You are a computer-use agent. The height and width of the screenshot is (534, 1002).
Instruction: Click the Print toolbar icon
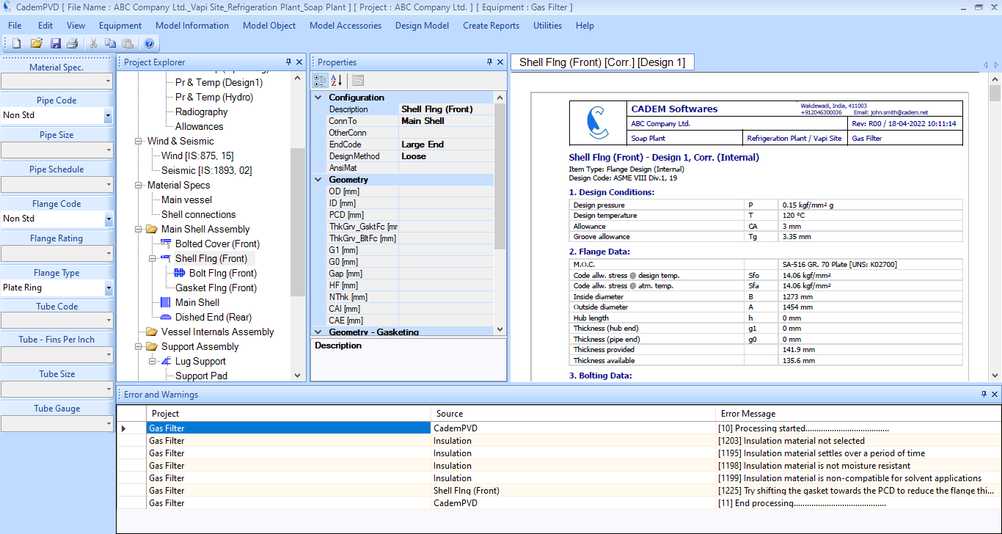pos(73,43)
